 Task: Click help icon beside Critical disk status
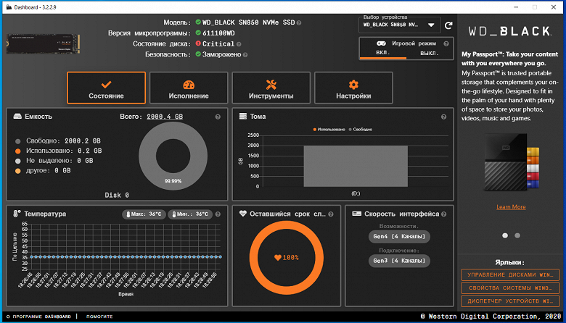(239, 44)
